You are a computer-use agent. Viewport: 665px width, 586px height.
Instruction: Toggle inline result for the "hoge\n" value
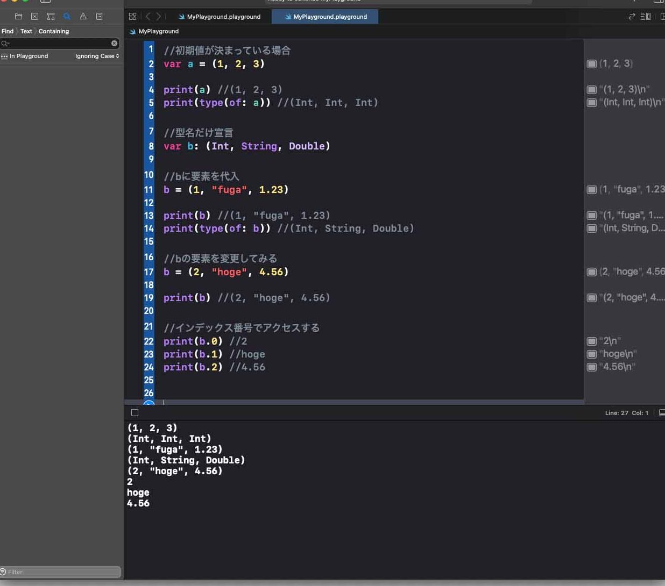click(x=592, y=354)
